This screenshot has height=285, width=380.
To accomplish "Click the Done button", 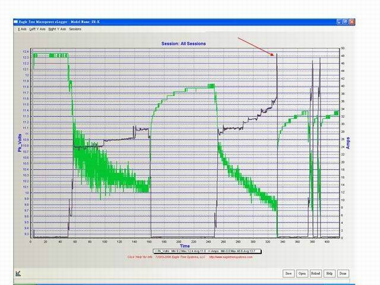I will click(343, 273).
